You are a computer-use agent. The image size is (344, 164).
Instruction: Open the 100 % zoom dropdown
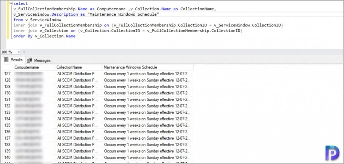point(19,52)
